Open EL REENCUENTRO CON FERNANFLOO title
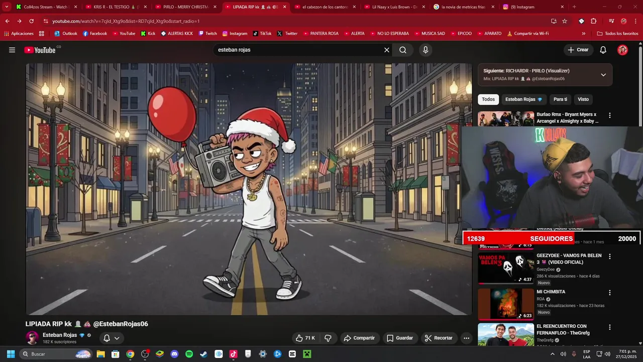 pos(563,329)
